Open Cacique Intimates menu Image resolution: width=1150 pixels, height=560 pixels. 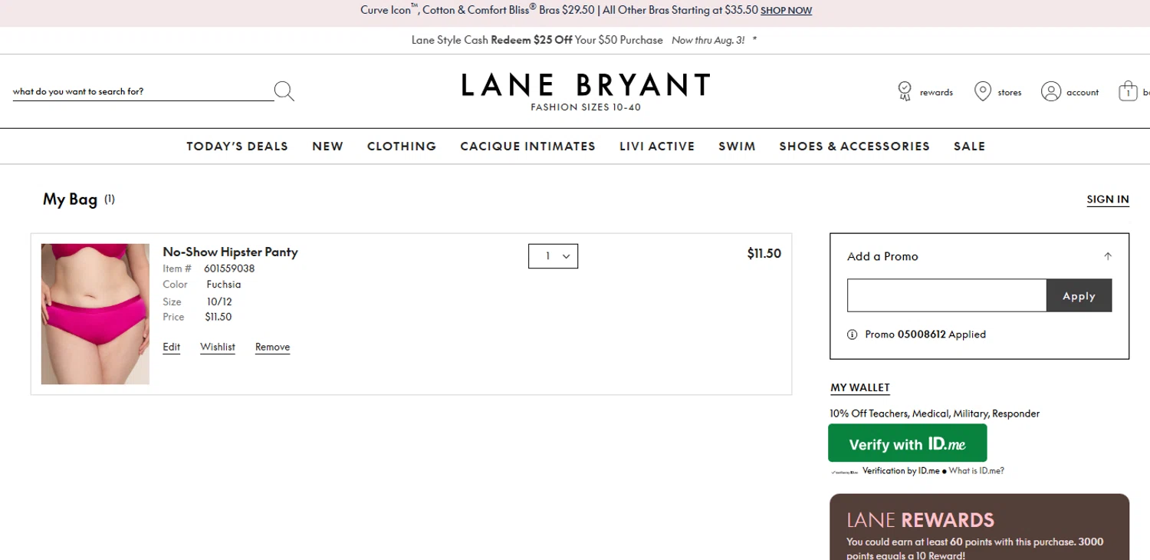(x=527, y=146)
